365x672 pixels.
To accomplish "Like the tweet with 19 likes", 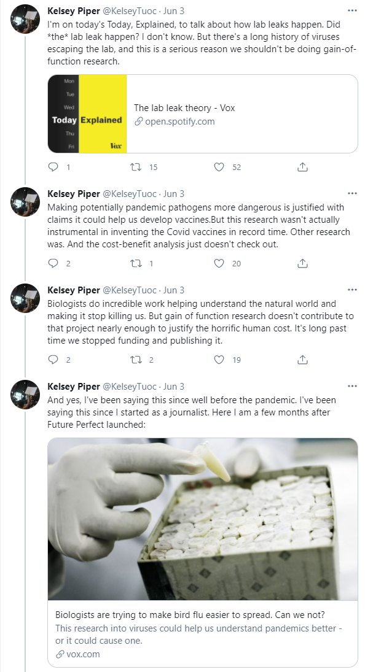I will pyautogui.click(x=219, y=360).
